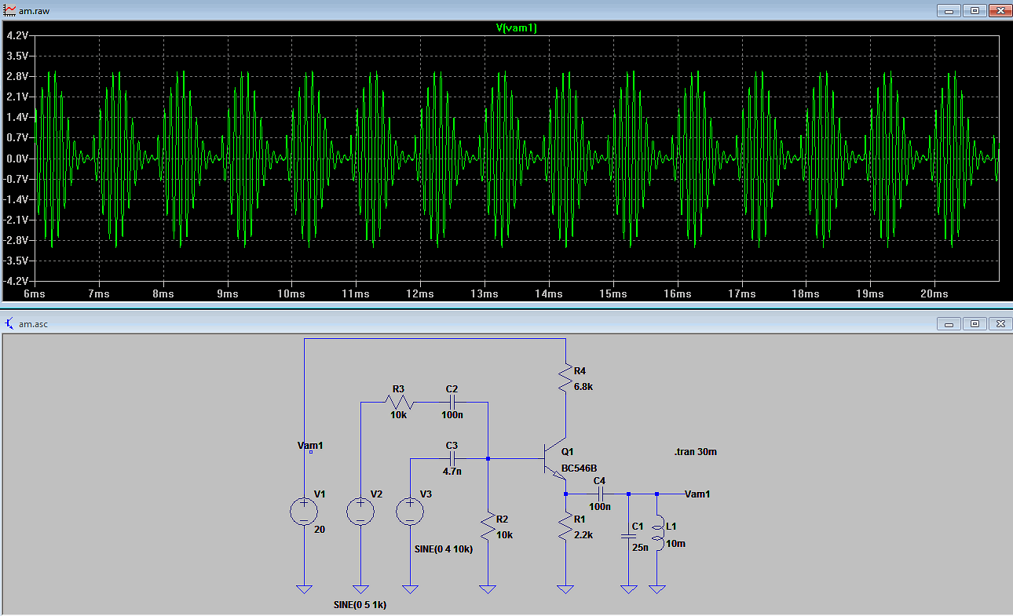Click the SINE(0 5 1k) source value text

[x=360, y=605]
